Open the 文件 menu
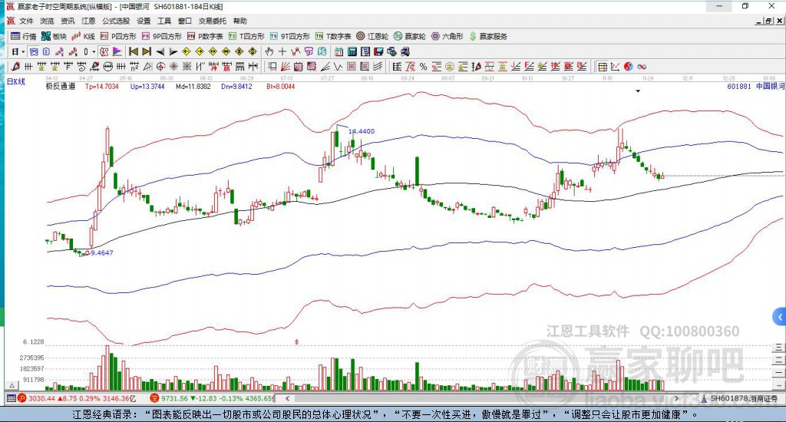This screenshot has width=786, height=422. click(26, 21)
